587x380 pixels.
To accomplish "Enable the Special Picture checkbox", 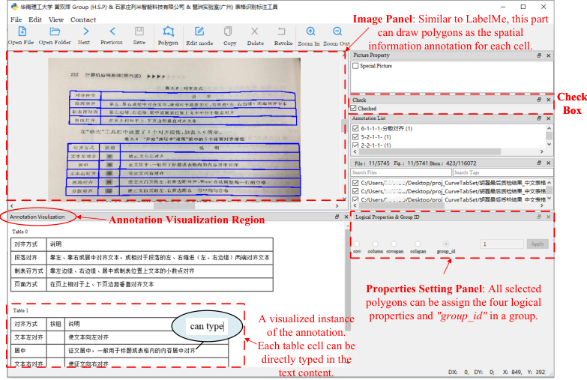I will tap(355, 66).
